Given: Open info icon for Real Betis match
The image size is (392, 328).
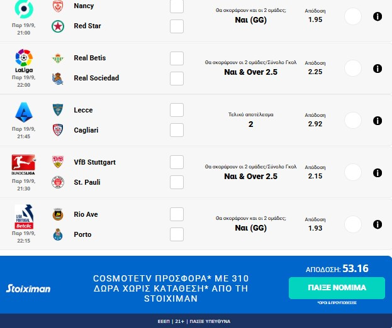Looking at the screenshot, I should tap(378, 68).
